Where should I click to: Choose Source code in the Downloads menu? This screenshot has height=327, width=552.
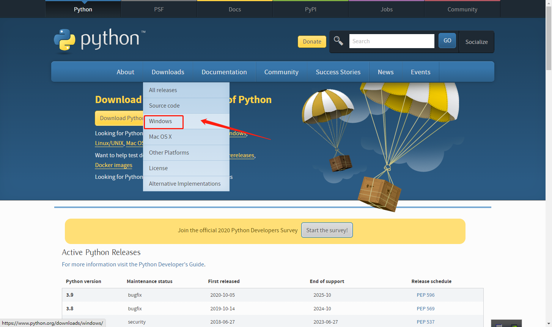click(186, 106)
